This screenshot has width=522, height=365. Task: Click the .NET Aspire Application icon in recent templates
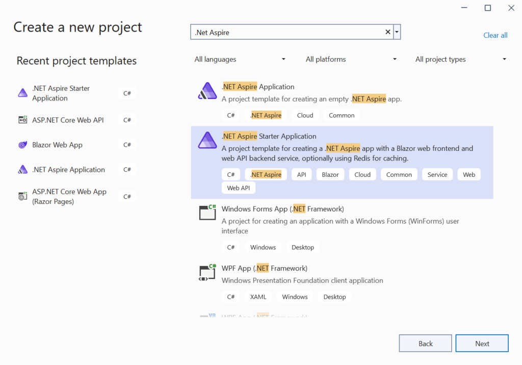click(22, 169)
